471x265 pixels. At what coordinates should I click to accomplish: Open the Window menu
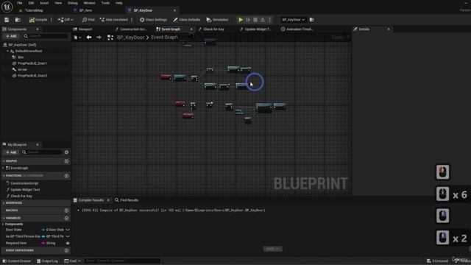[89, 3]
